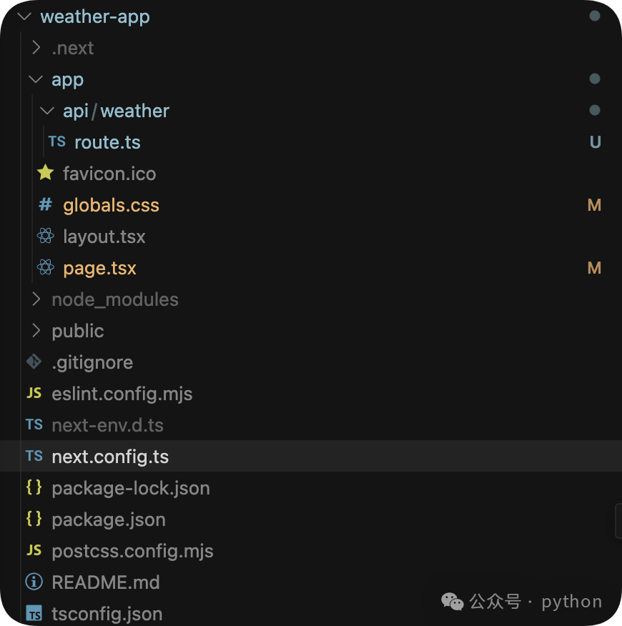Expand the .next folder

pos(35,47)
